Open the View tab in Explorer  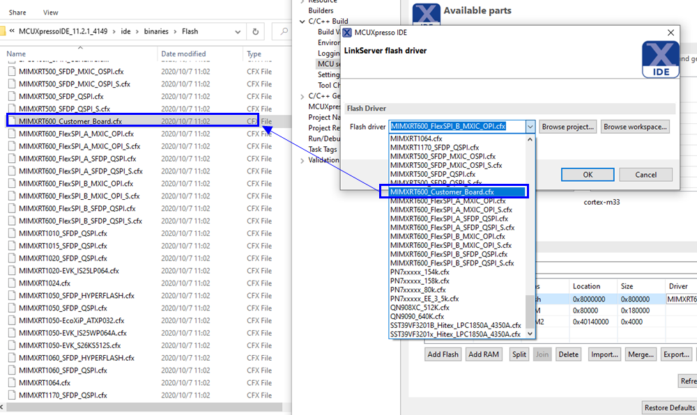pyautogui.click(x=51, y=13)
